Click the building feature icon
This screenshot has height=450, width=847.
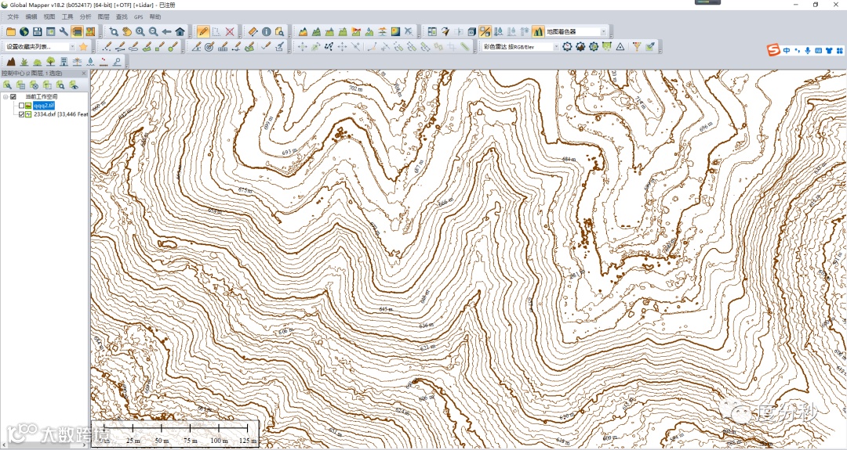pos(64,62)
